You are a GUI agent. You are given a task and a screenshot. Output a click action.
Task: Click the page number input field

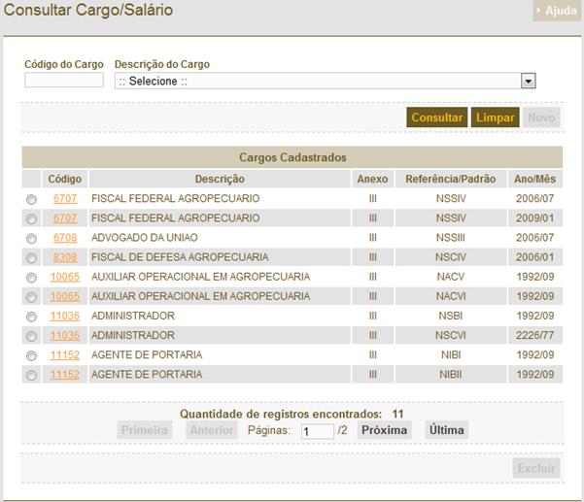click(x=317, y=431)
